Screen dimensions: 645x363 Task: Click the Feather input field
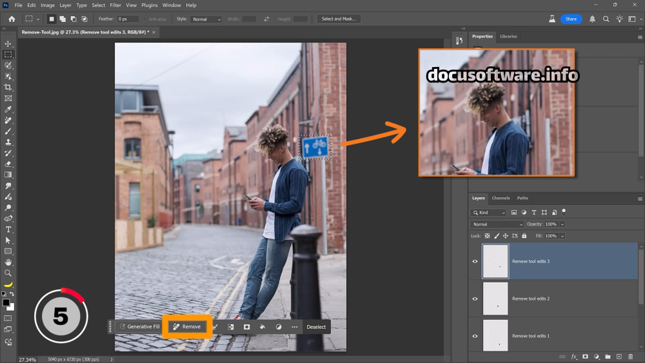[x=127, y=19]
